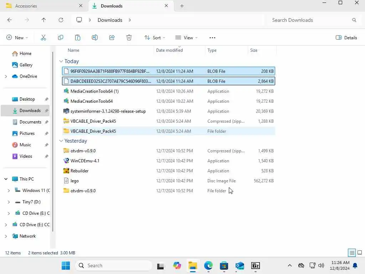Image resolution: width=365 pixels, height=274 pixels.
Task: Expand the Tiny7 (D:) drive node
Action: (9, 202)
